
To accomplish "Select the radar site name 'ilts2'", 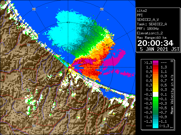I will pos(142,11).
